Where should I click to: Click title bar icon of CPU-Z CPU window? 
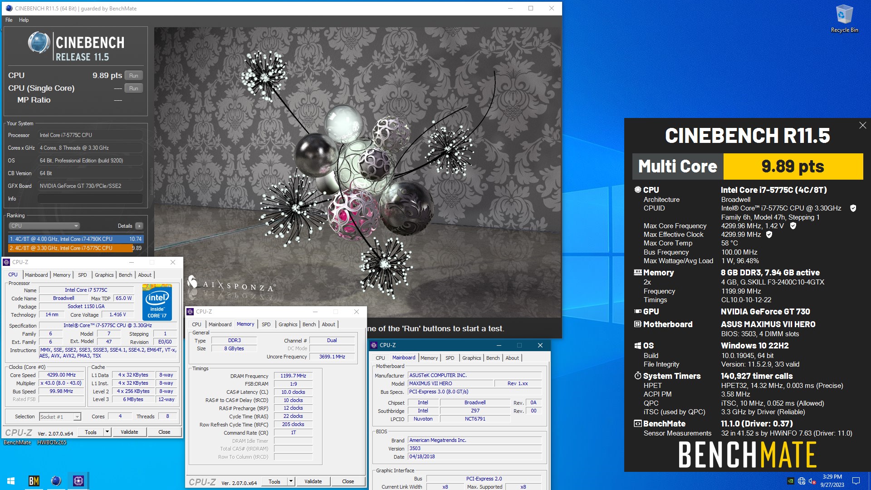click(6, 262)
